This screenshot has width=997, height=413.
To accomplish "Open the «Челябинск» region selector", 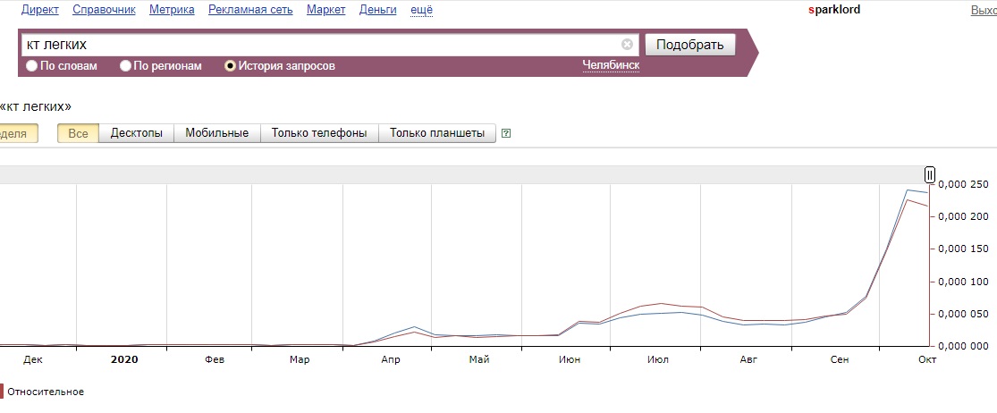I will pyautogui.click(x=611, y=65).
